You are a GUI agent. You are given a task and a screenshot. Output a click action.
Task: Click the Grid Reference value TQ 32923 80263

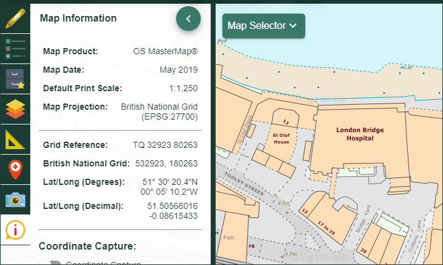coord(164,145)
